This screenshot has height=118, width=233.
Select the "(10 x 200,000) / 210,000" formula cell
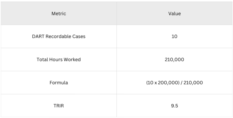pos(175,83)
